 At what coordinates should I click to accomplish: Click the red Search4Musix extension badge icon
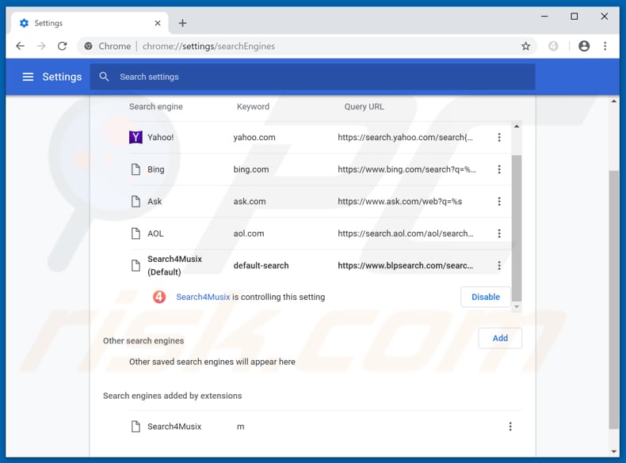159,297
